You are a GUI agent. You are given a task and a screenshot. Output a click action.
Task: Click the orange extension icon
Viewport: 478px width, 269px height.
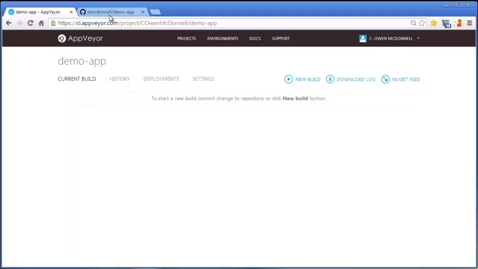point(458,23)
